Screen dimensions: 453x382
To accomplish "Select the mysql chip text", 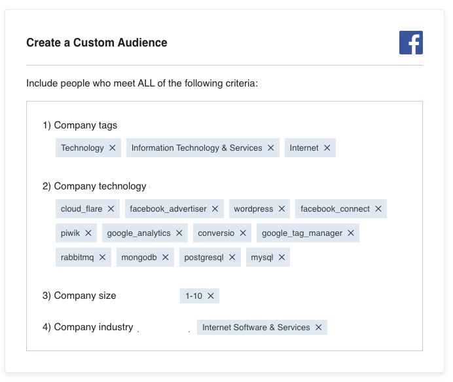I will click(262, 258).
